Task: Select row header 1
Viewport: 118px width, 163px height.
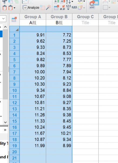Action: (x=15, y=35)
